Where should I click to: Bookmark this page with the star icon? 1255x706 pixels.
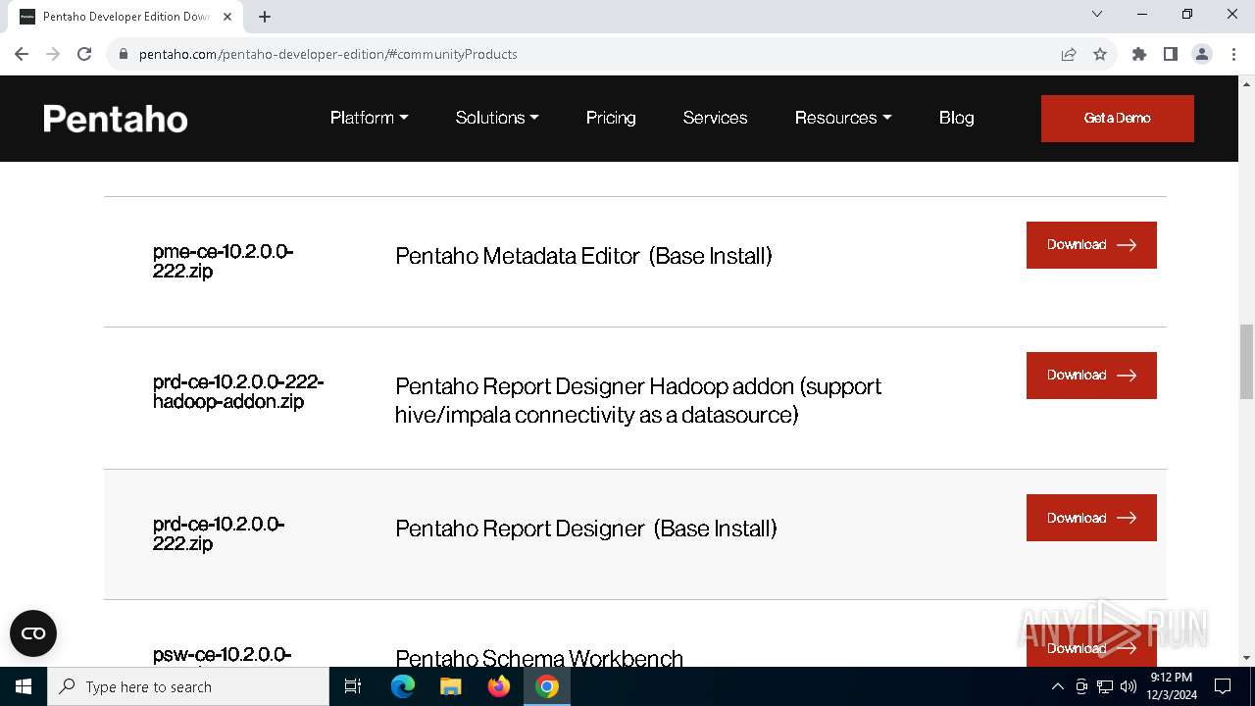point(1100,54)
